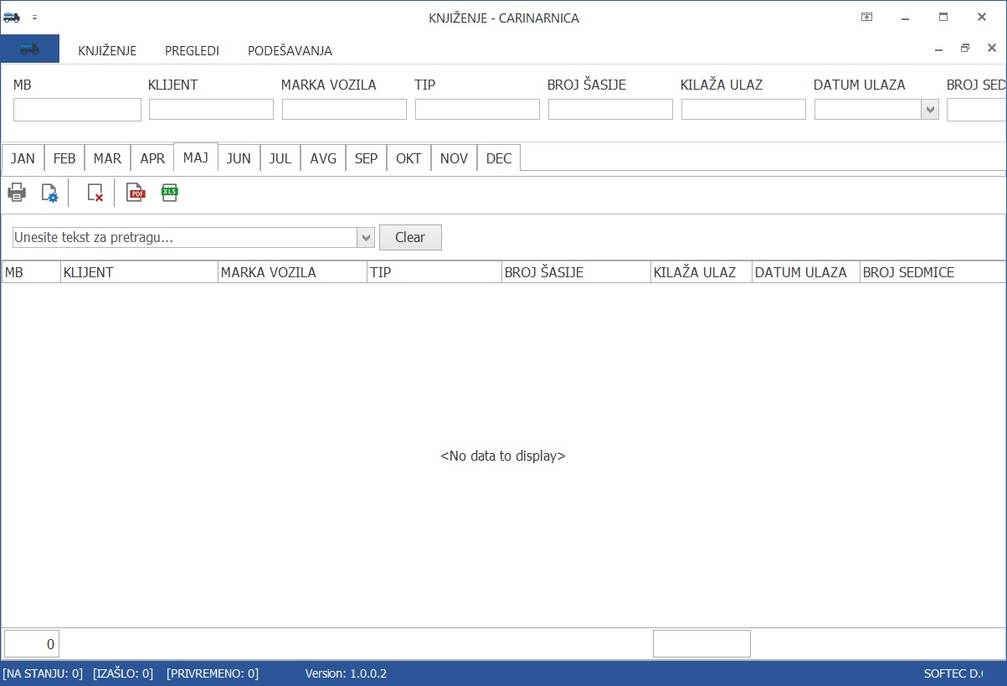Click the ribbon display options icon
The height and width of the screenshot is (686, 1007).
pos(866,18)
